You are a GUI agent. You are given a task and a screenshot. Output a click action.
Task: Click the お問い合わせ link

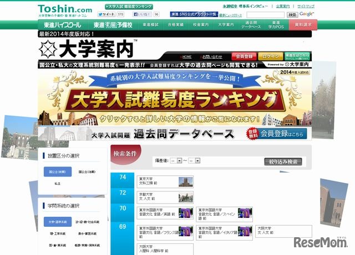coord(212,56)
